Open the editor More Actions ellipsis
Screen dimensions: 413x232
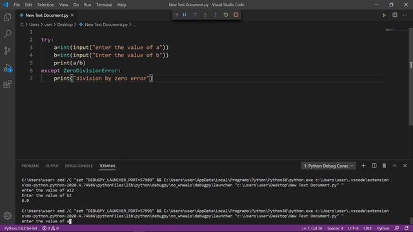[405, 15]
